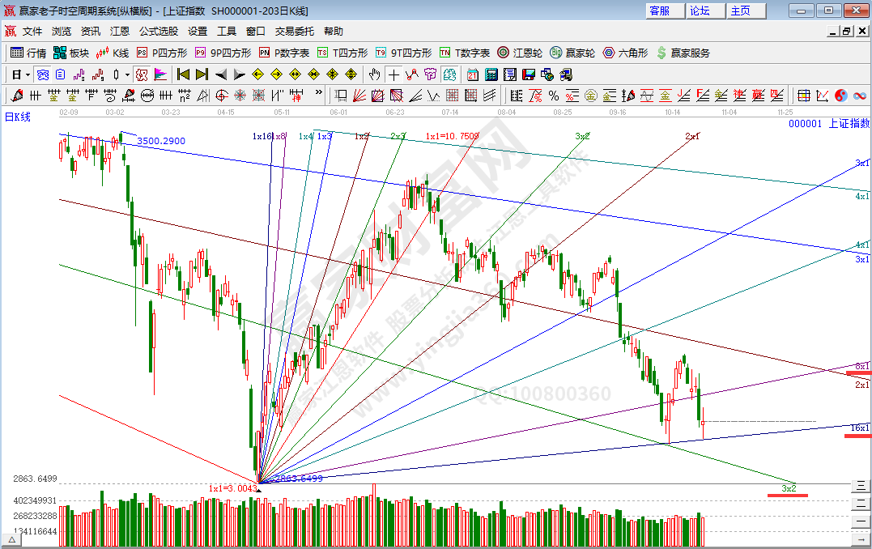Click the 客服 button in title bar
This screenshot has height=549, width=872.
pyautogui.click(x=660, y=11)
